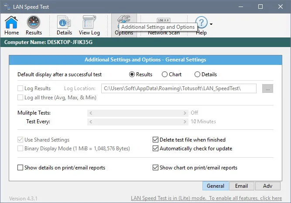The image size is (291, 203).
Task: Click left arrow of Test Every slider
Action: [x=91, y=122]
